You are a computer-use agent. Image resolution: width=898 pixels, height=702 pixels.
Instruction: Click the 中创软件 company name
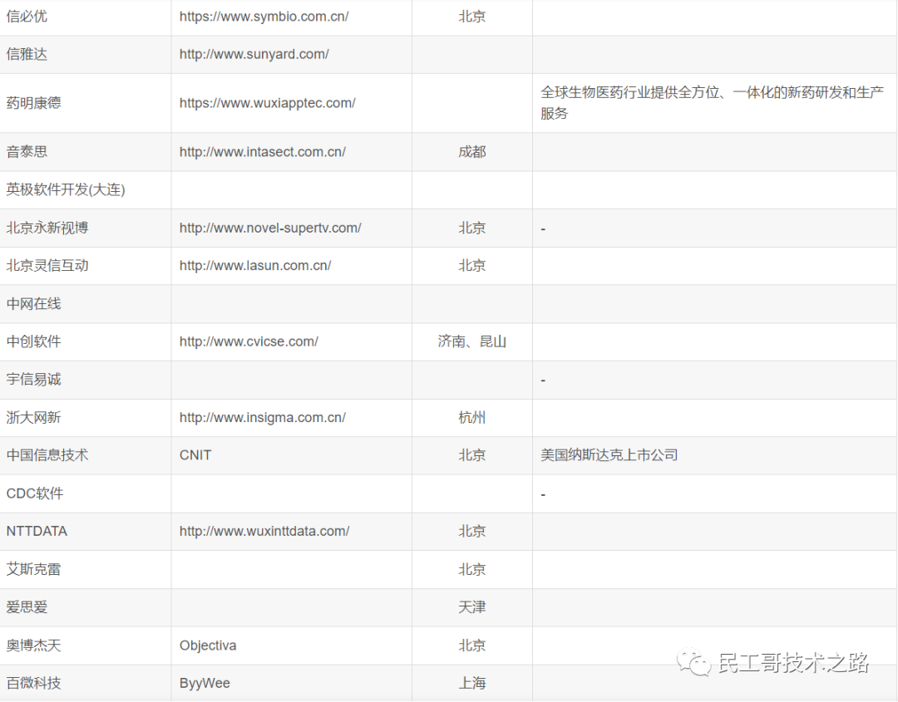click(x=33, y=342)
